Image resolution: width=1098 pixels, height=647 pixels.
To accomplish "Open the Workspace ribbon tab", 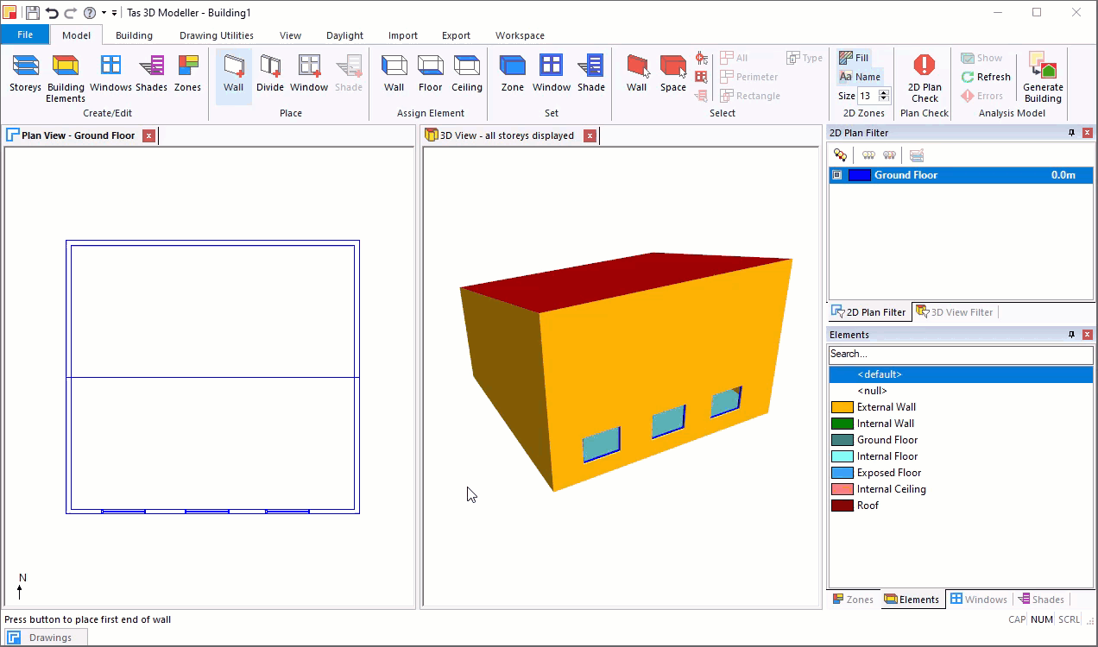I will point(520,35).
